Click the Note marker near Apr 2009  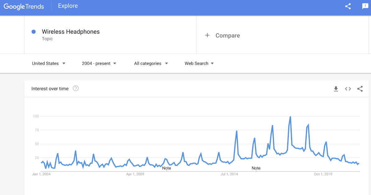[x=167, y=168]
